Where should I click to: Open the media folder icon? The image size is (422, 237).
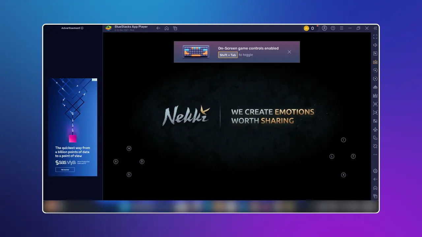[x=375, y=121]
